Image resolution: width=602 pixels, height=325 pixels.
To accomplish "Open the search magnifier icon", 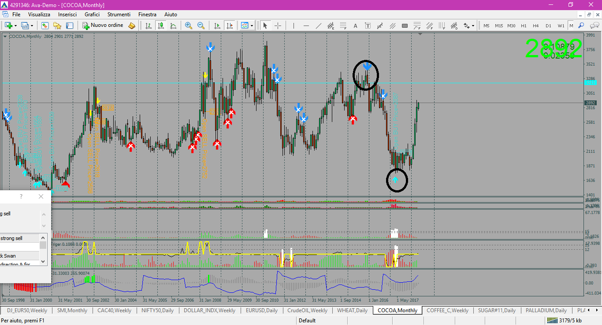I will [581, 26].
